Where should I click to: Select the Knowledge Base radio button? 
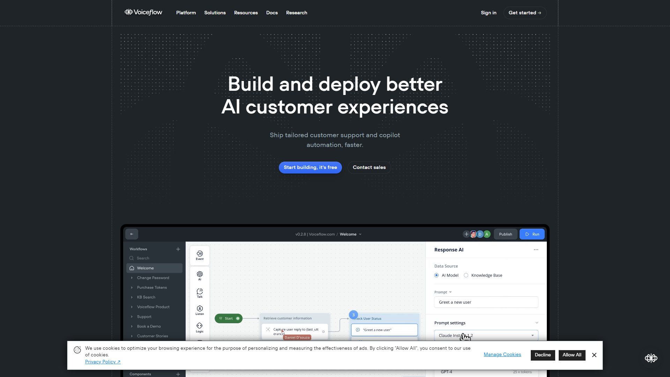(x=466, y=275)
